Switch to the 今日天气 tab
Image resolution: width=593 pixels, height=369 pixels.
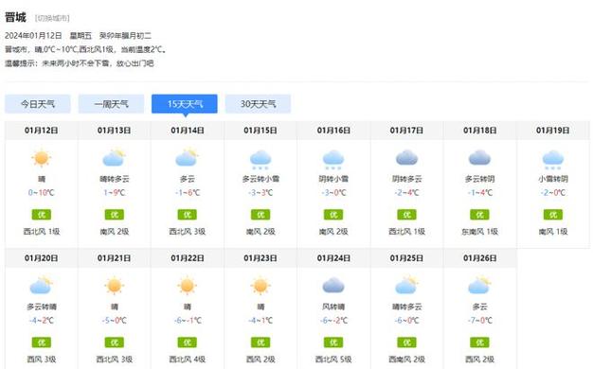[x=38, y=104]
